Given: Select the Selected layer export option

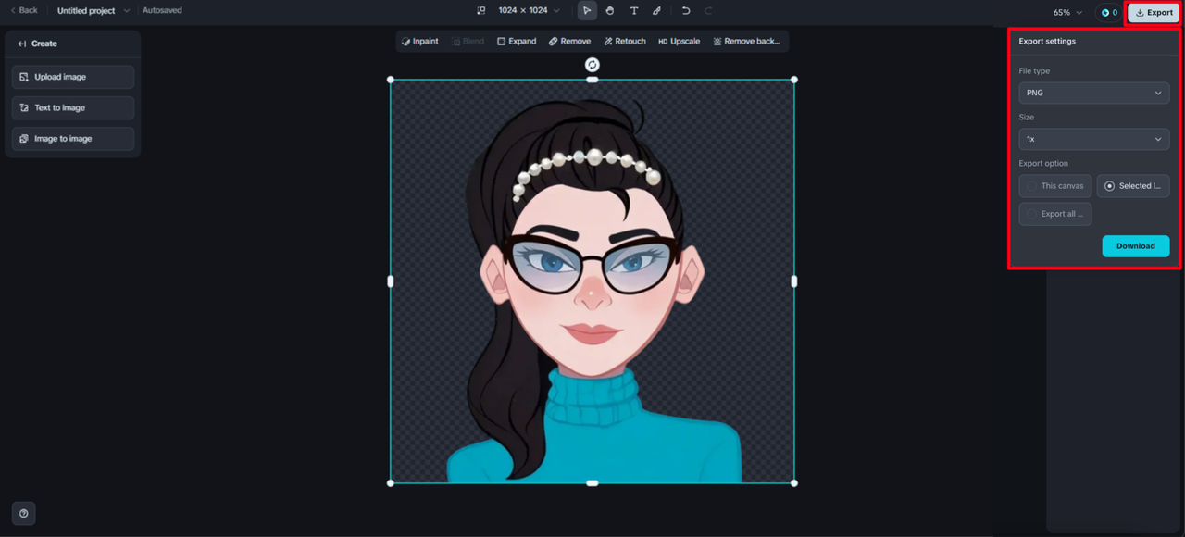Looking at the screenshot, I should click(1133, 186).
